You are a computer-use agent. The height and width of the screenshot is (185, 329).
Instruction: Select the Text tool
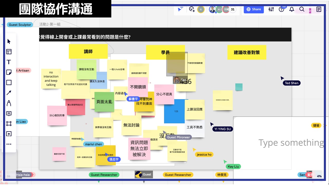coord(9,62)
